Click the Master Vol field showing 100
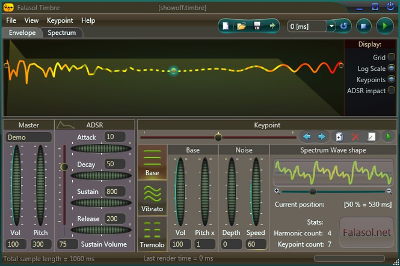Image resolution: width=400 pixels, height=266 pixels. coord(16,244)
